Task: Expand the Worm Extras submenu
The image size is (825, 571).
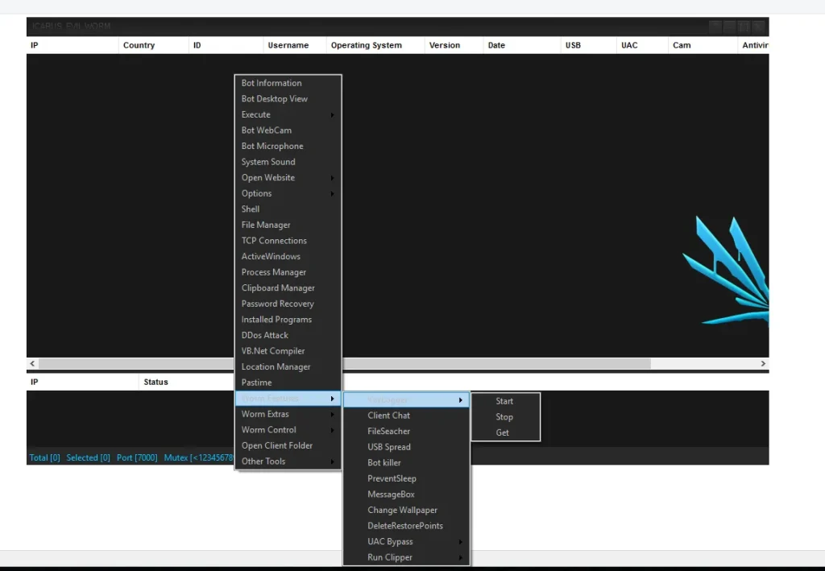Action: click(265, 414)
